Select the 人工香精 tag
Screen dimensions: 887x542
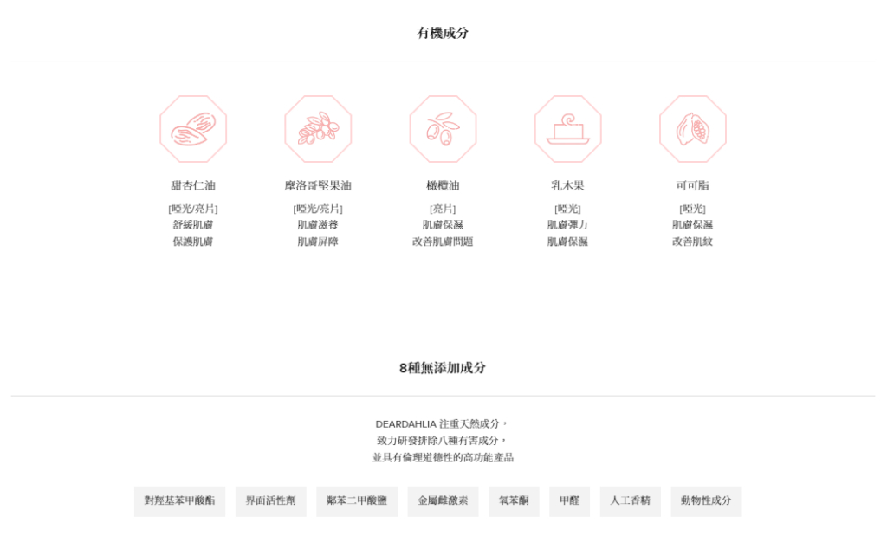point(630,500)
